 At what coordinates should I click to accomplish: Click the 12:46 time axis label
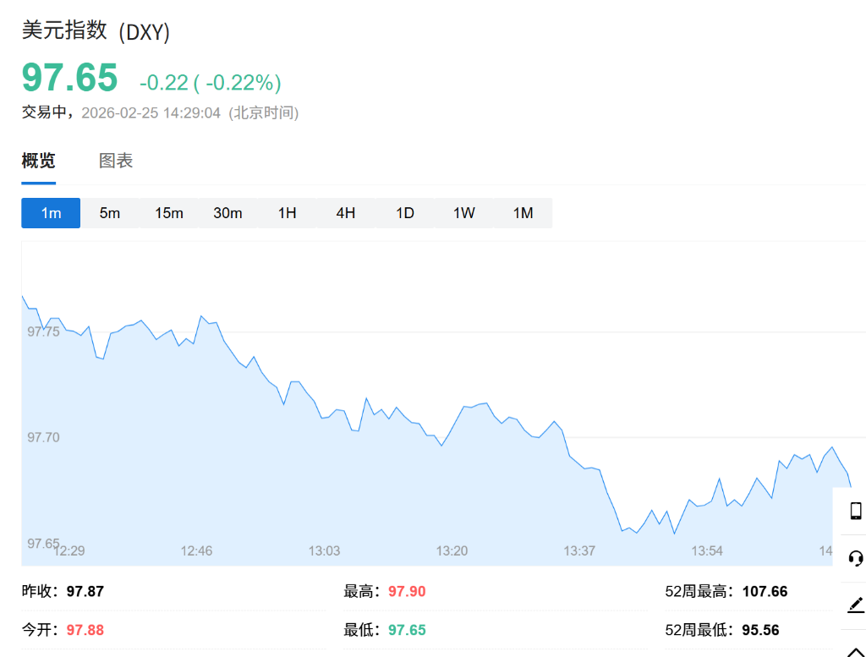196,550
